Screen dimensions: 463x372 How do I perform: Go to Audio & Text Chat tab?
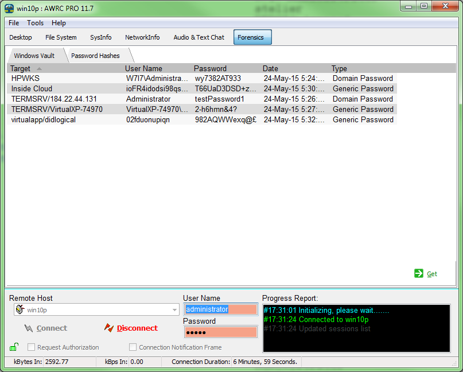coord(199,37)
